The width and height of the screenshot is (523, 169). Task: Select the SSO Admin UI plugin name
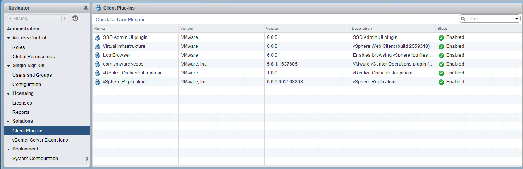tap(125, 37)
